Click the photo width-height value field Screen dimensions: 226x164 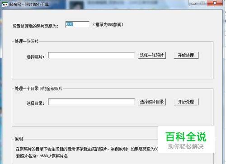[77, 24]
